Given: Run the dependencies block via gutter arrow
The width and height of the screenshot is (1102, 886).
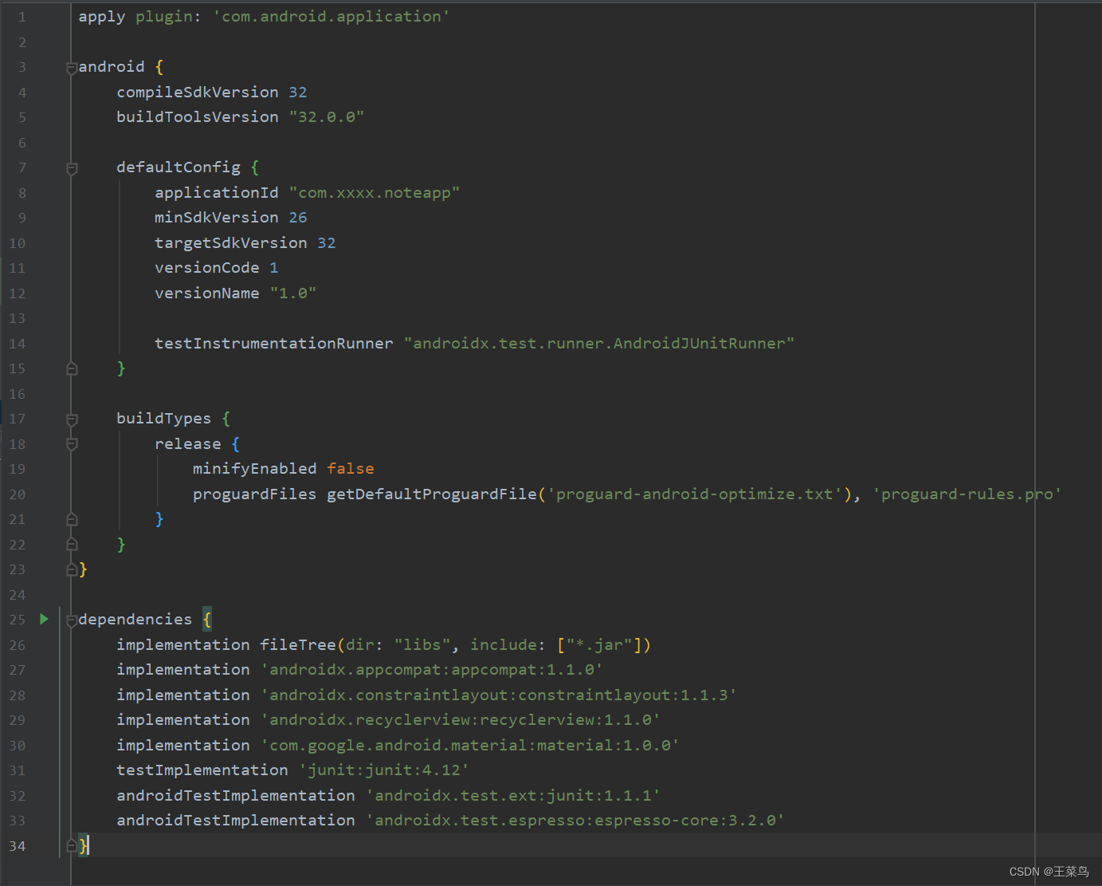Looking at the screenshot, I should 44,619.
